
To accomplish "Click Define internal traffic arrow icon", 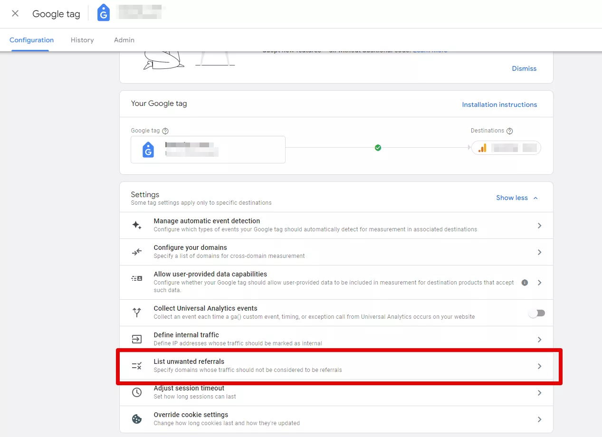I will pos(137,339).
